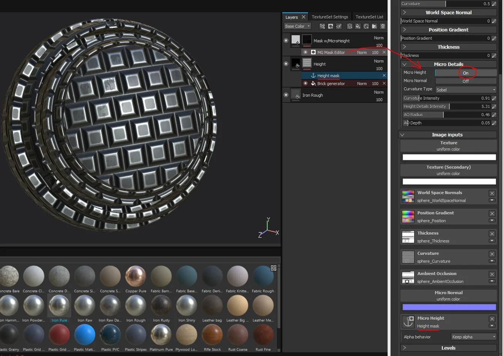
Task: Click the pencil icon beside AO Radius
Action: 494,115
